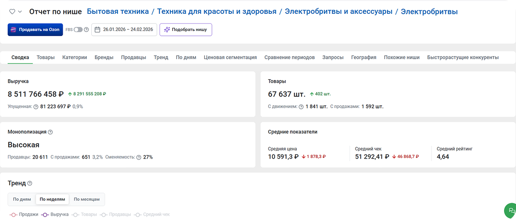Screen dimensions: 516x221
Task: Toggle the pink 'Продажи' legend marker
Action: (14, 215)
